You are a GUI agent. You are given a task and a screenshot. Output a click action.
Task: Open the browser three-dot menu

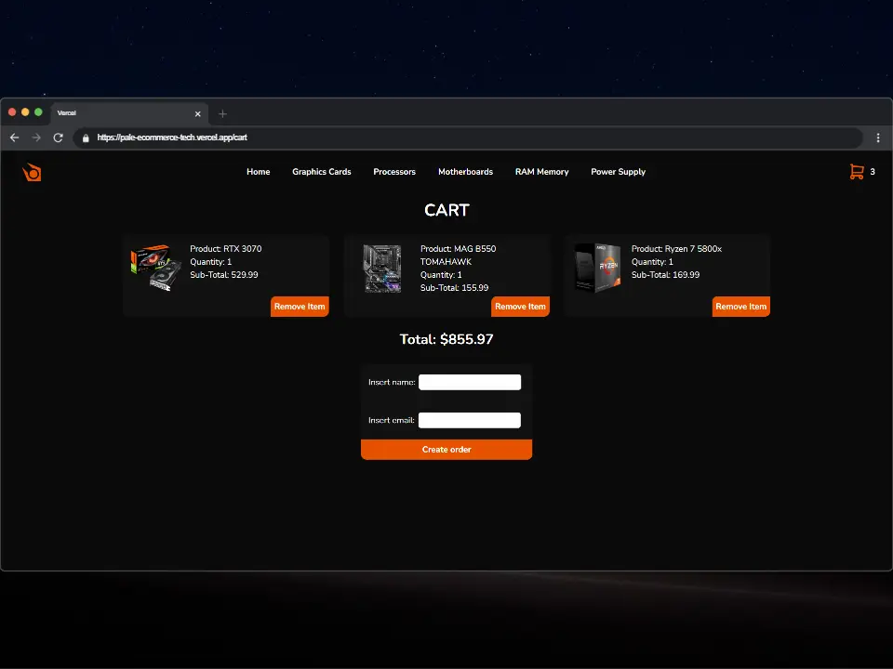(878, 138)
